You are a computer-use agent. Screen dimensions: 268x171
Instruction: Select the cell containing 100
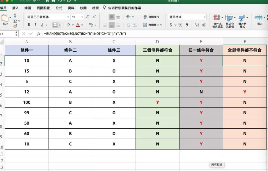pyautogui.click(x=27, y=102)
